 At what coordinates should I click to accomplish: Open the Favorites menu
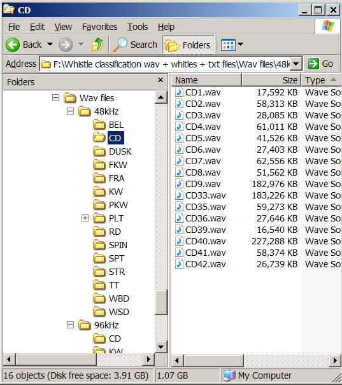tap(99, 27)
